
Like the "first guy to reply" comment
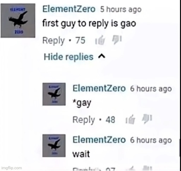100,40
